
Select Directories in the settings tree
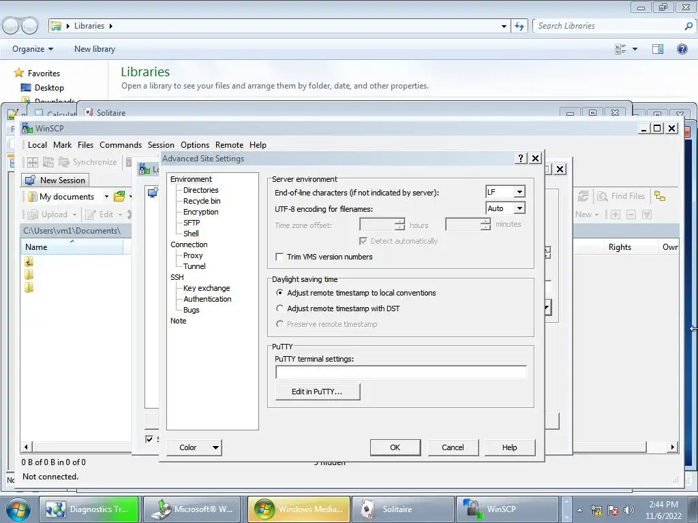click(201, 190)
